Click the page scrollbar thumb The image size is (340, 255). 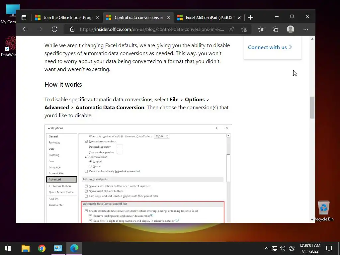312,108
